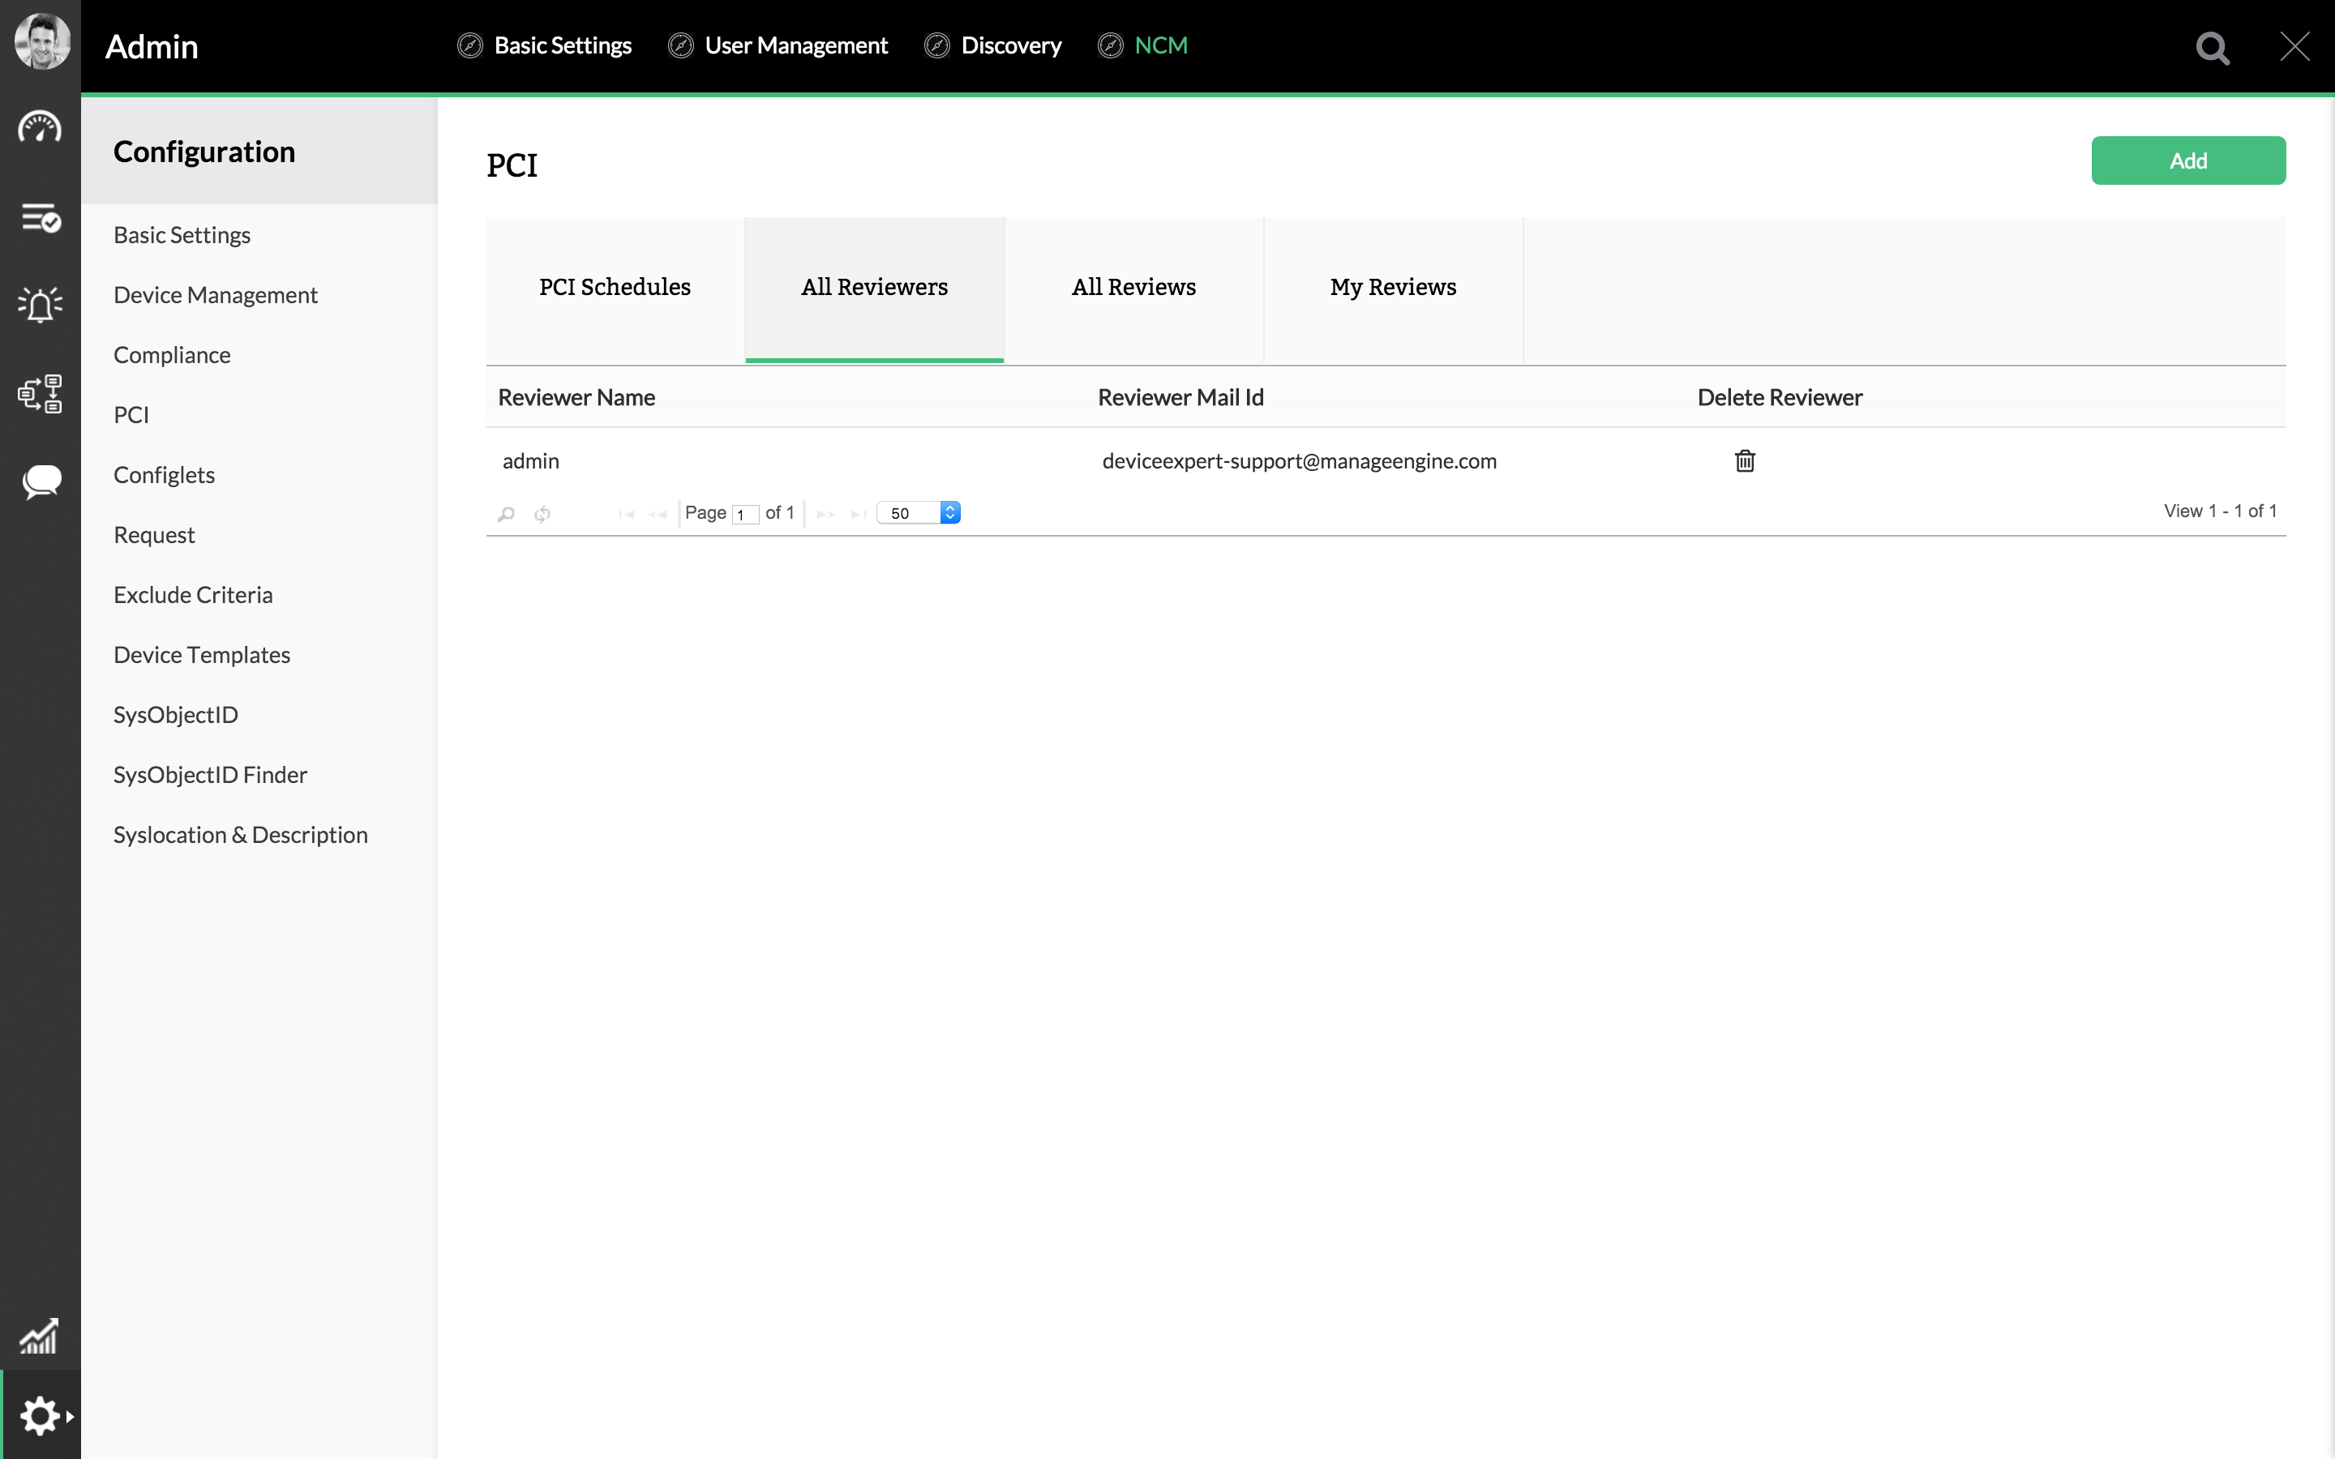
Task: Open the rows-per-page dropdown showing 50
Action: point(919,513)
